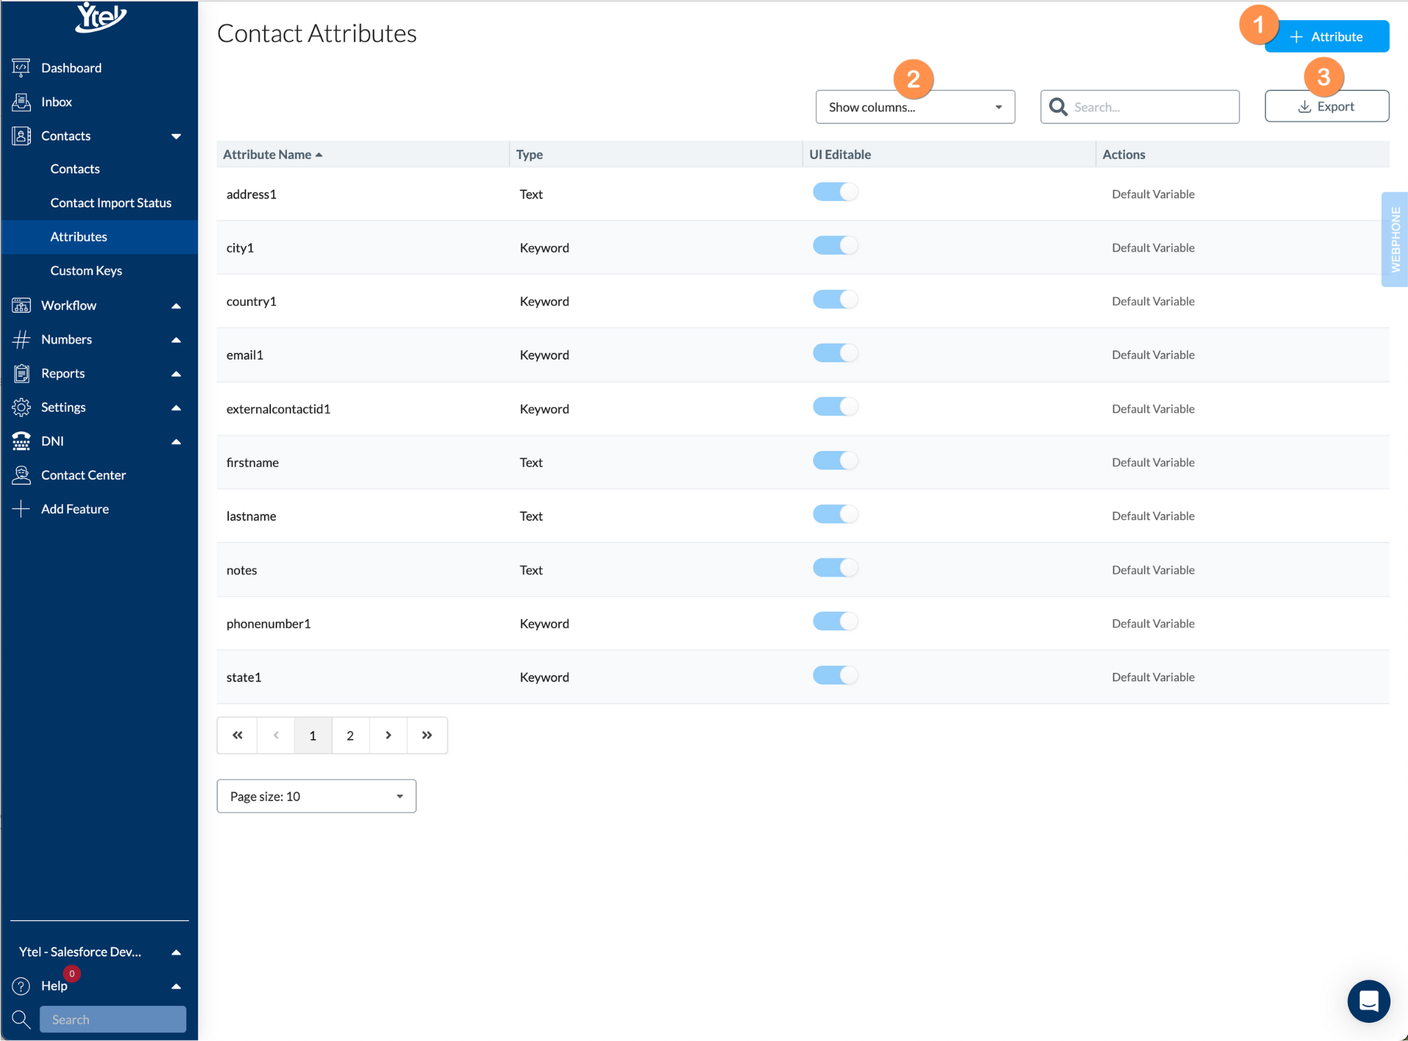Screen dimensions: 1408x1041
Task: Click the Export button
Action: tap(1326, 106)
